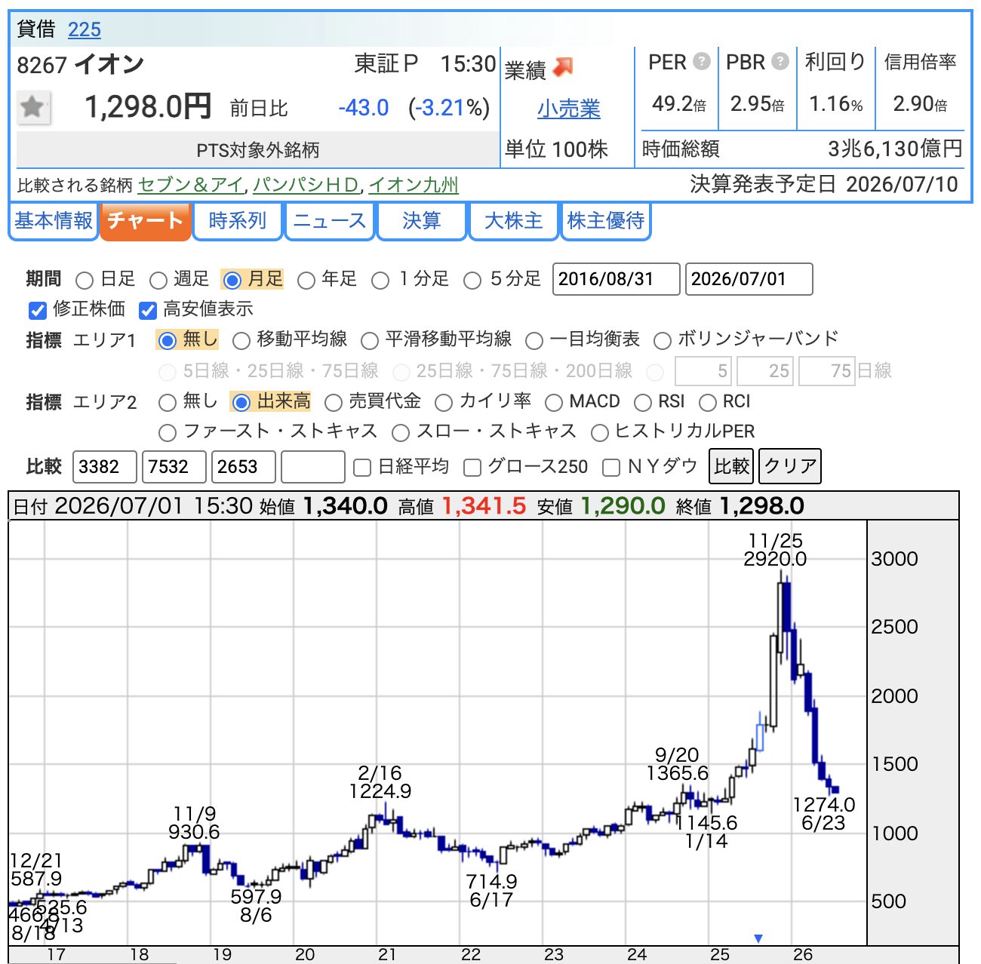The image size is (981, 964).
Task: Switch to the 時系列 tab
Action: pyautogui.click(x=238, y=221)
